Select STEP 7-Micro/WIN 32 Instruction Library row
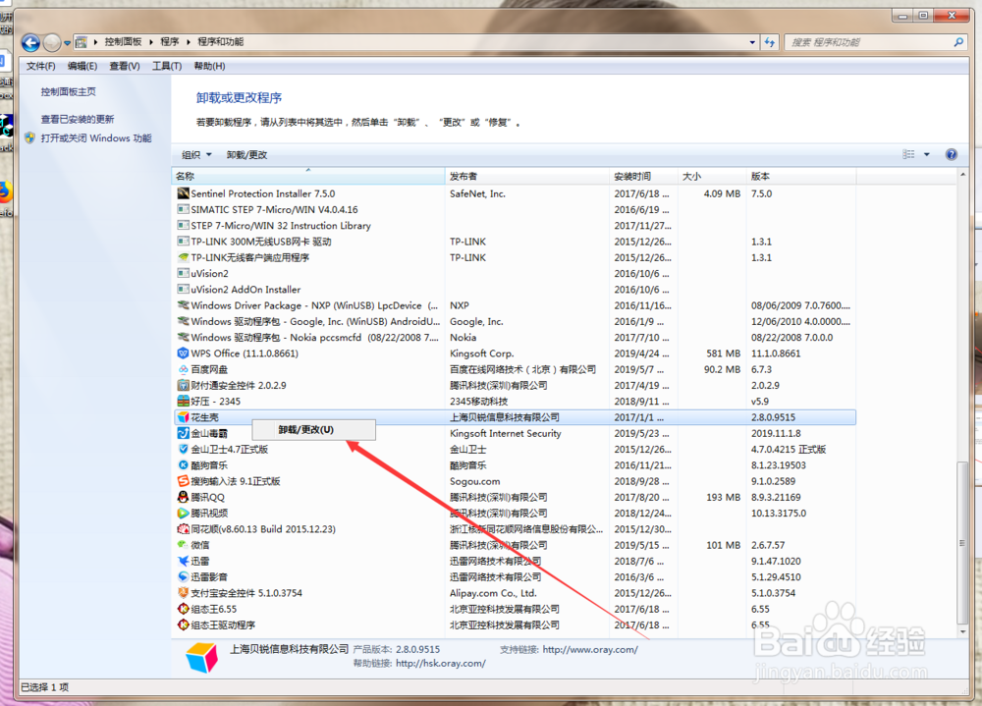 [x=514, y=226]
